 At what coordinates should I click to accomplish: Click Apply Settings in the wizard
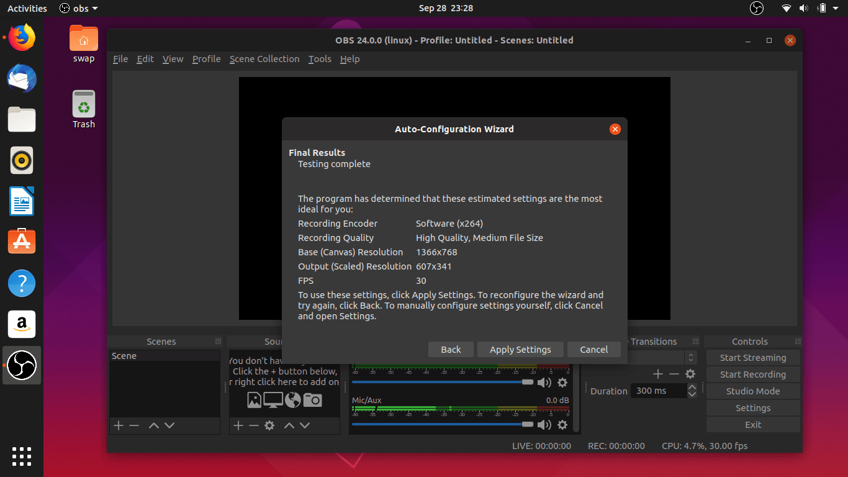520,350
